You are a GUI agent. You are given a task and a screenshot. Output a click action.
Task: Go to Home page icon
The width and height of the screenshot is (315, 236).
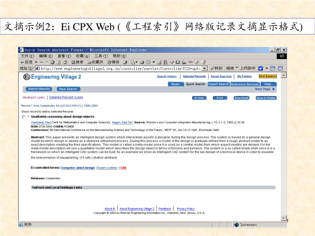point(65,62)
